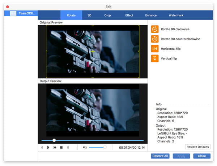Click the Restore Defaults button
The height and width of the screenshot is (166, 217).
[198, 147]
